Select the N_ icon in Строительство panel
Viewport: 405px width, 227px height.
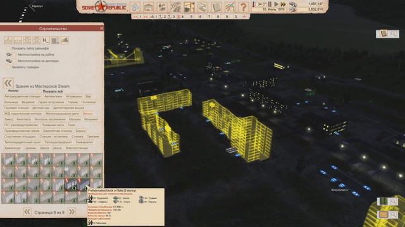(46, 40)
